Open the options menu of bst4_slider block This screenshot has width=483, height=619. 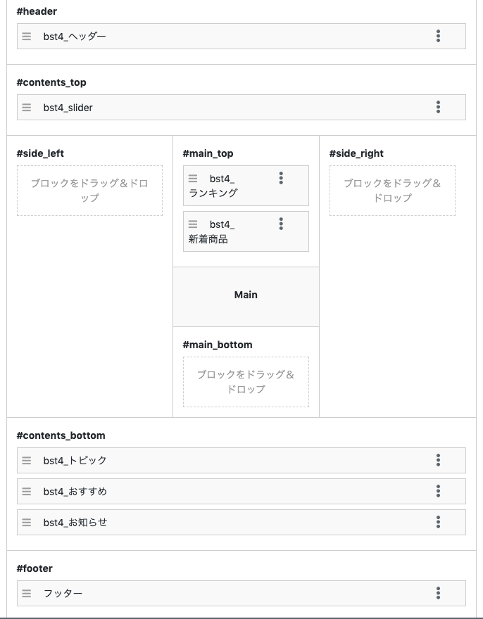coord(438,107)
